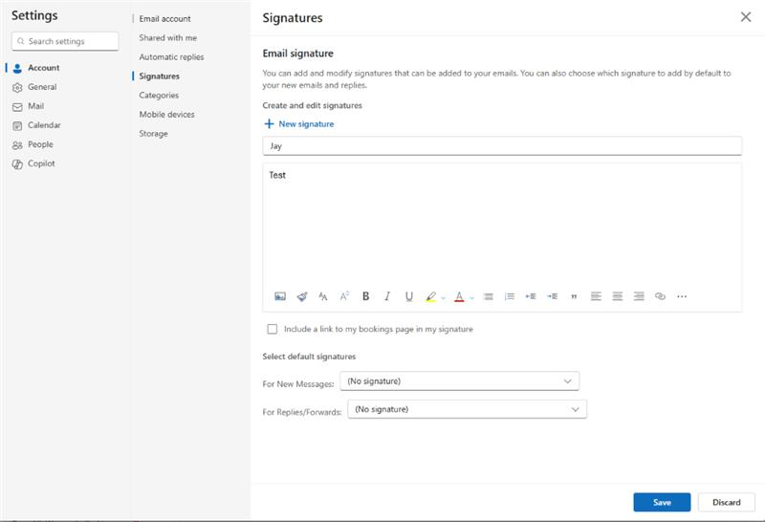The width and height of the screenshot is (765, 522).
Task: Go to Automatic replies
Action: [x=171, y=56]
